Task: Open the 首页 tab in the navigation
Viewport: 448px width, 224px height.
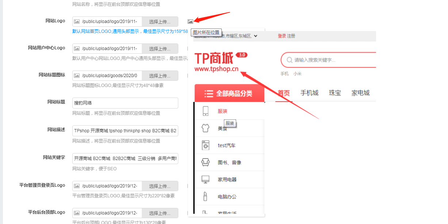Action: (x=284, y=93)
